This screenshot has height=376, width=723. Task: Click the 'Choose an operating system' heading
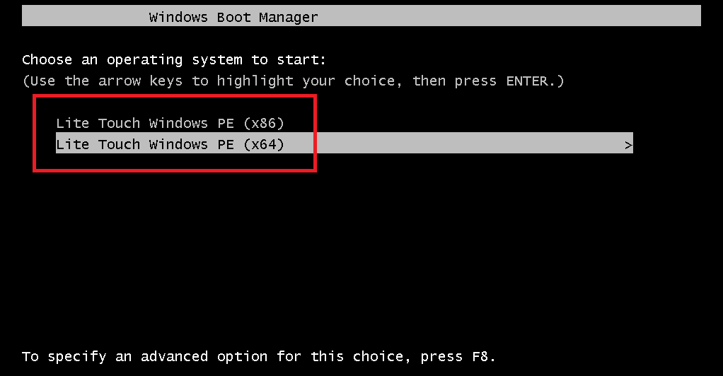point(173,60)
